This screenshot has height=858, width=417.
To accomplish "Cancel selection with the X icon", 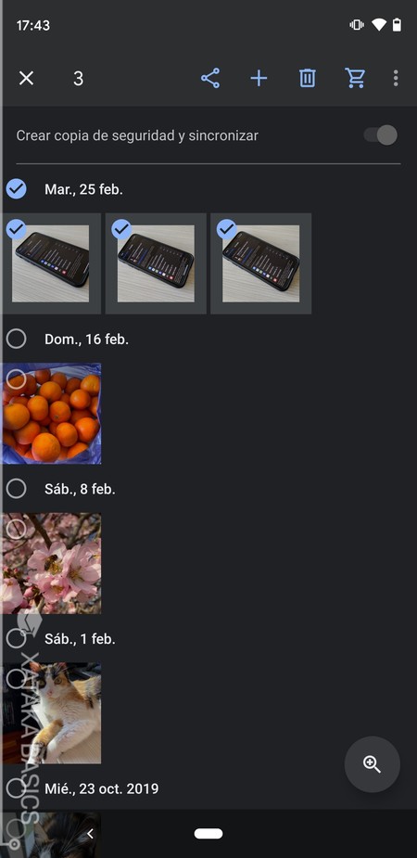I will click(26, 78).
